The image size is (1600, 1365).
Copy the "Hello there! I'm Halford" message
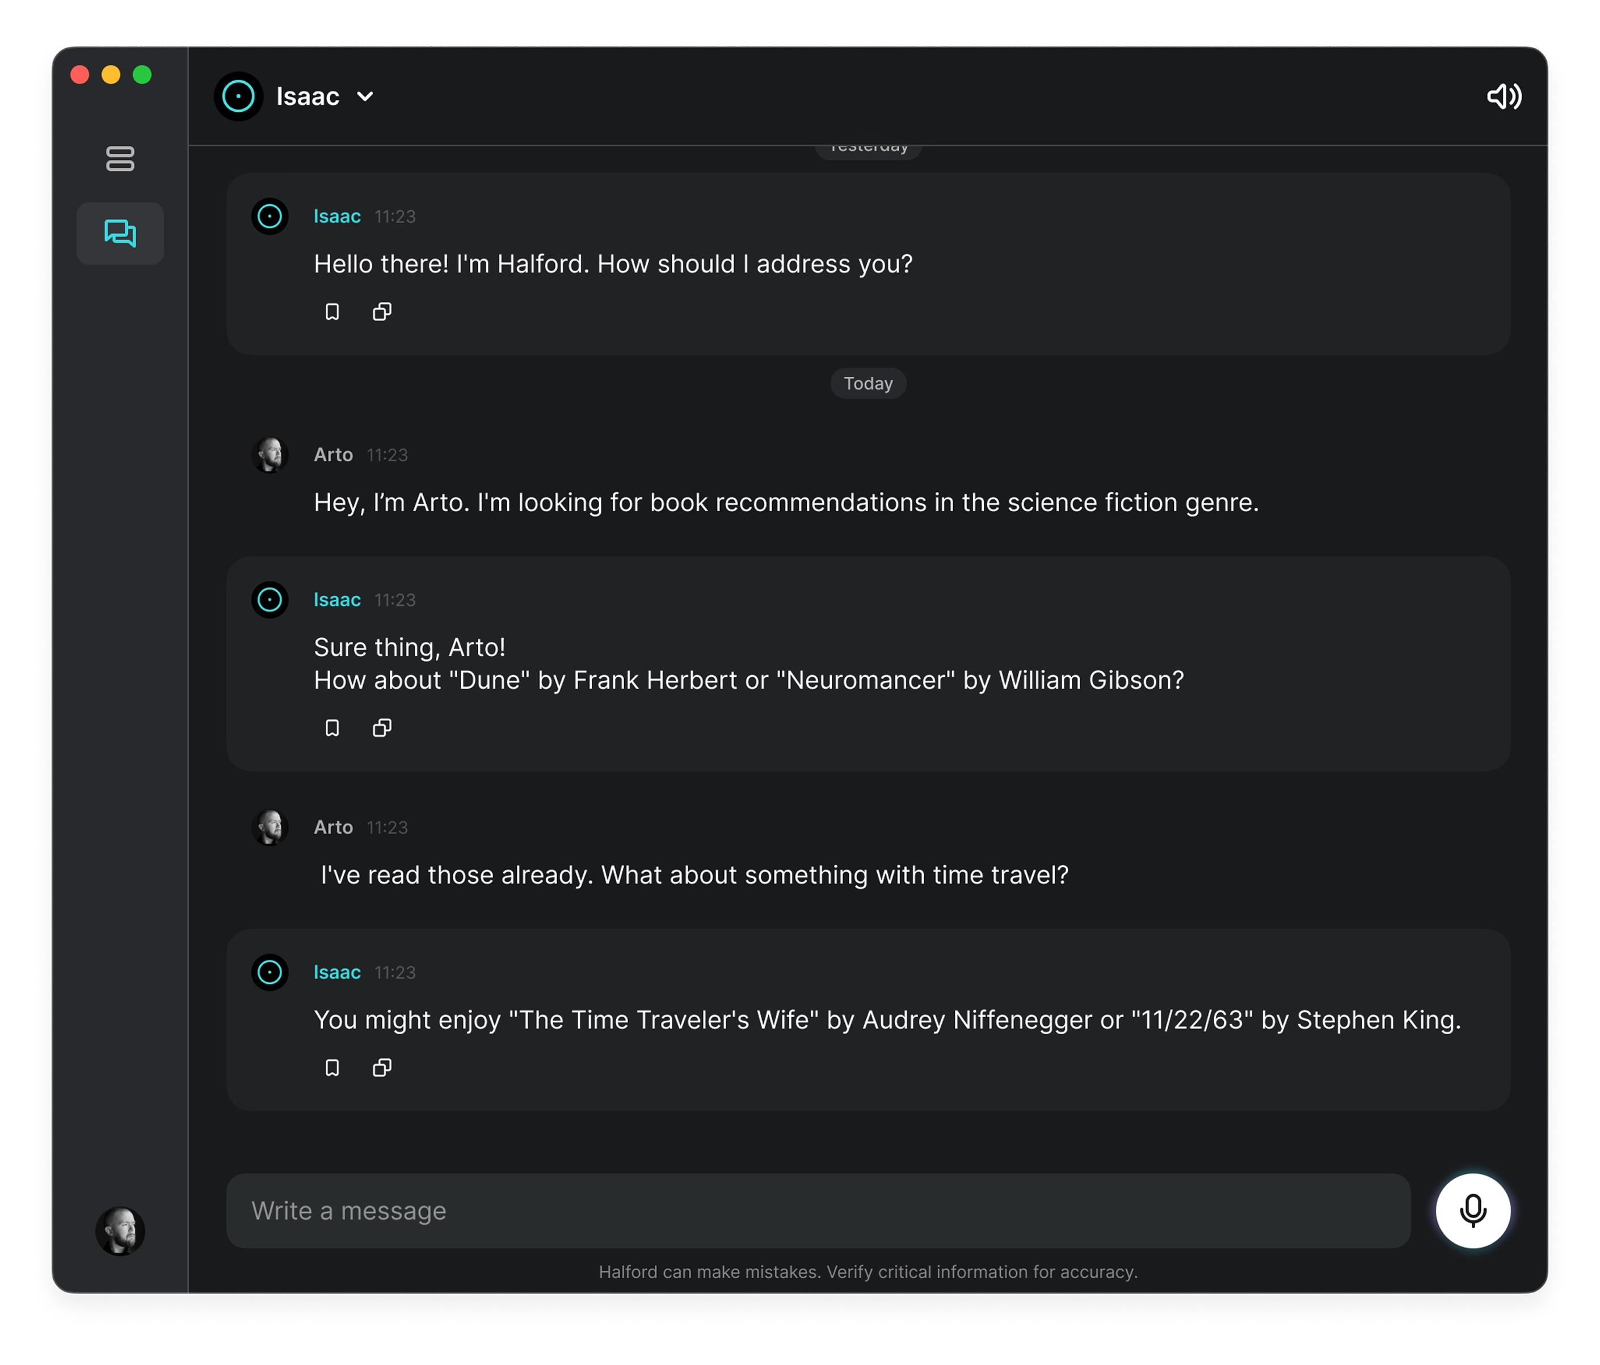[382, 311]
